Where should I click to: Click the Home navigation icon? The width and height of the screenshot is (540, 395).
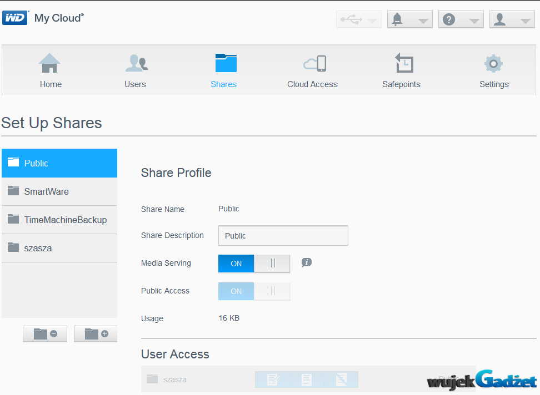click(x=50, y=64)
